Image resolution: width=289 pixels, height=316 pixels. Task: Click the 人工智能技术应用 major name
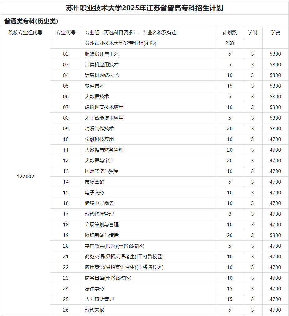point(104,118)
